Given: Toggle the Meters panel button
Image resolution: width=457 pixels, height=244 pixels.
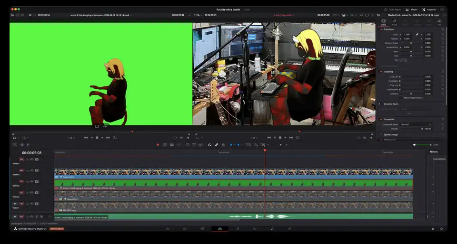Looking at the screenshot, I should tap(412, 9).
